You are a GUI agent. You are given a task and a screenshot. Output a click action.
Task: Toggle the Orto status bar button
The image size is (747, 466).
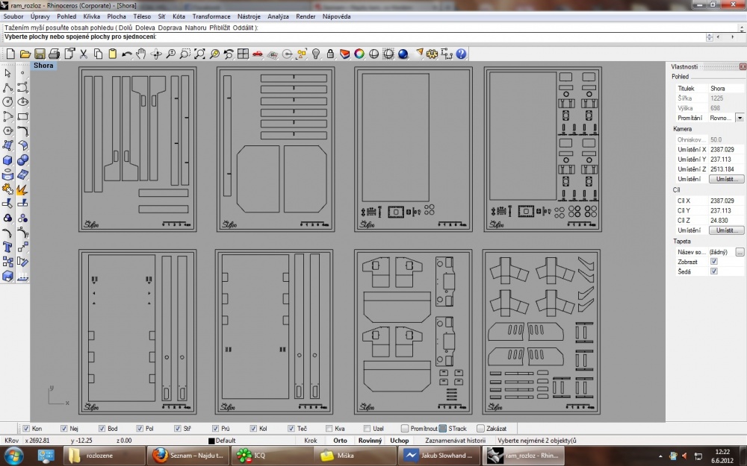click(340, 441)
